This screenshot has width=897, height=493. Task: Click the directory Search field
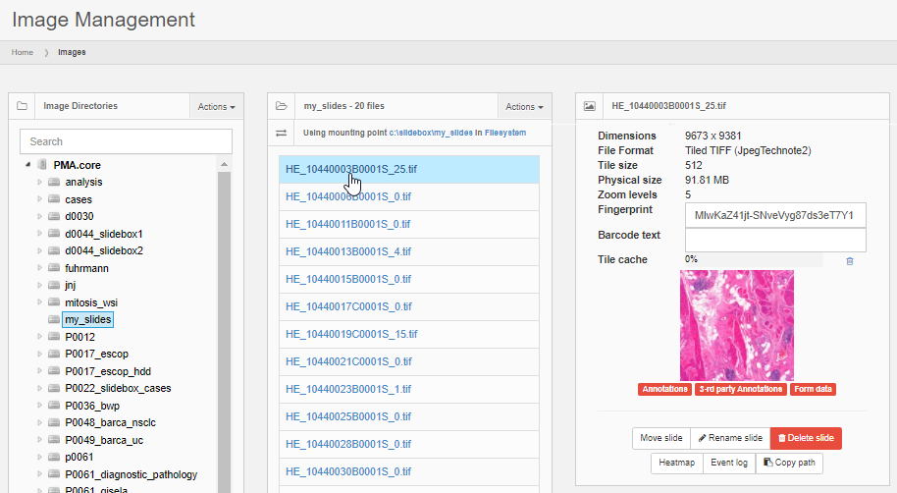pos(126,141)
